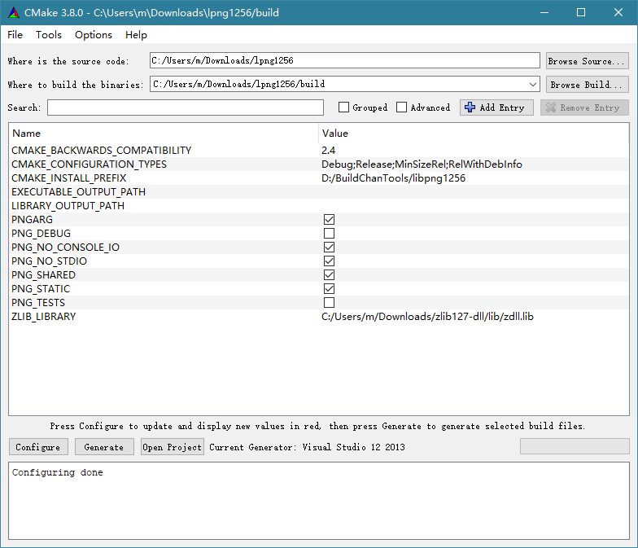
Task: Enable the PNG_TESTS checkbox
Action: 329,303
